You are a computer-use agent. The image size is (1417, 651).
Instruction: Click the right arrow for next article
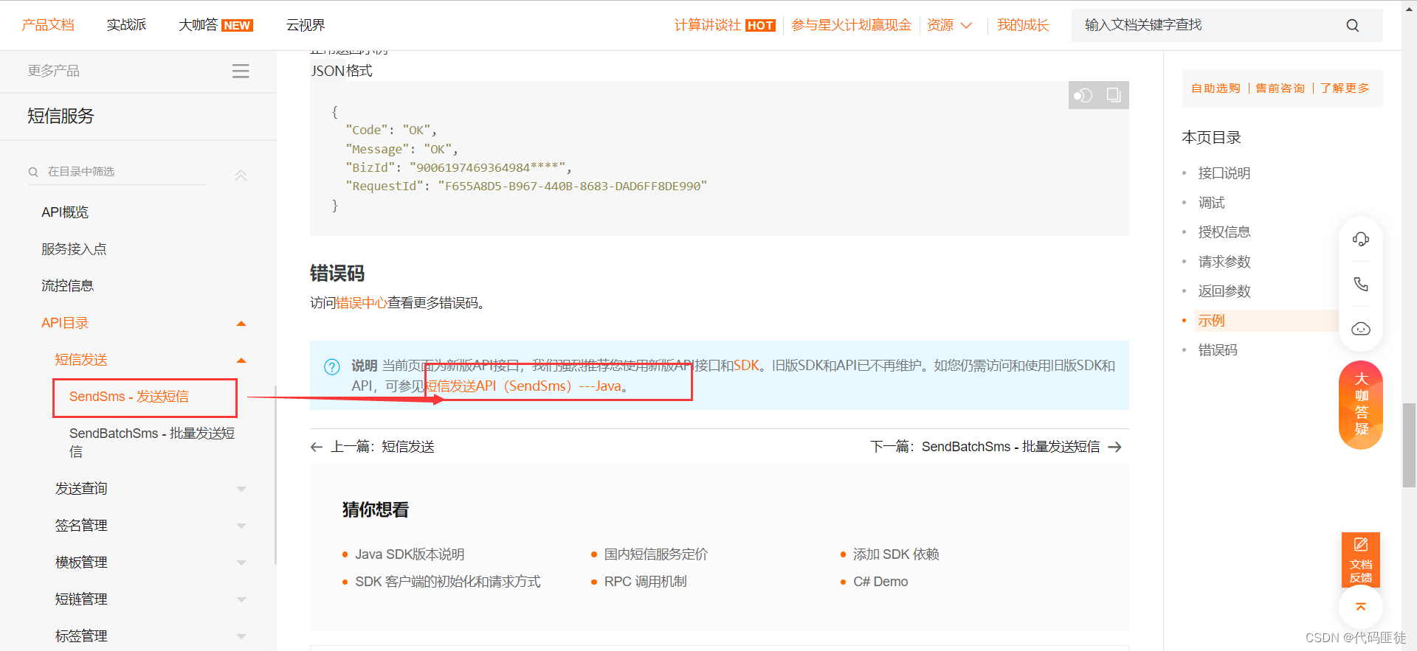coord(1115,447)
